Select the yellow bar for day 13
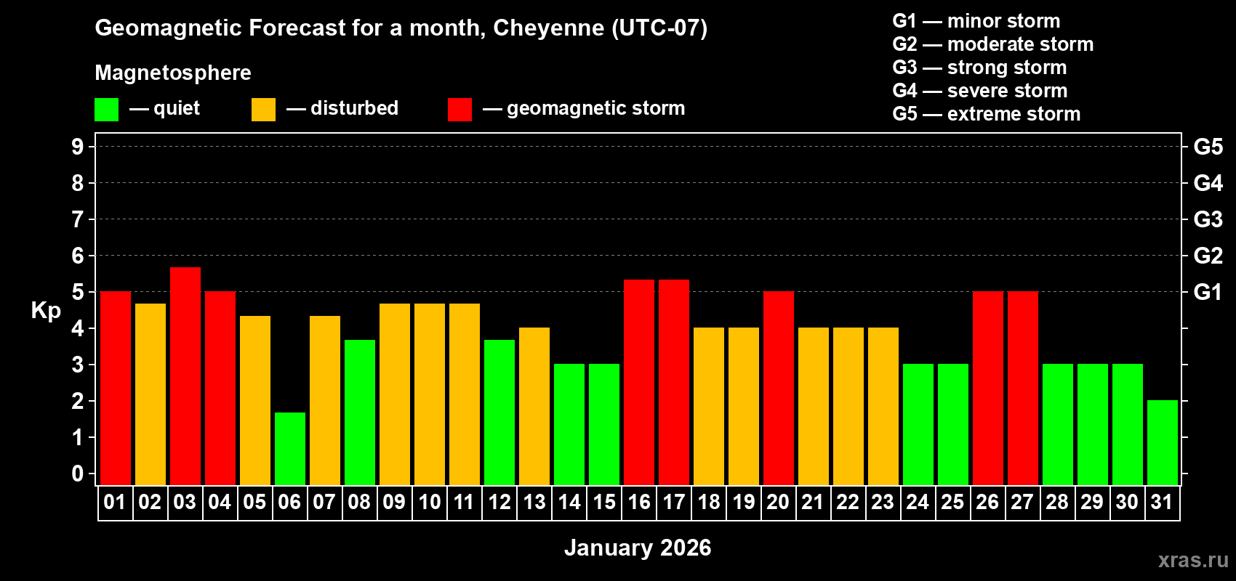 tap(534, 406)
